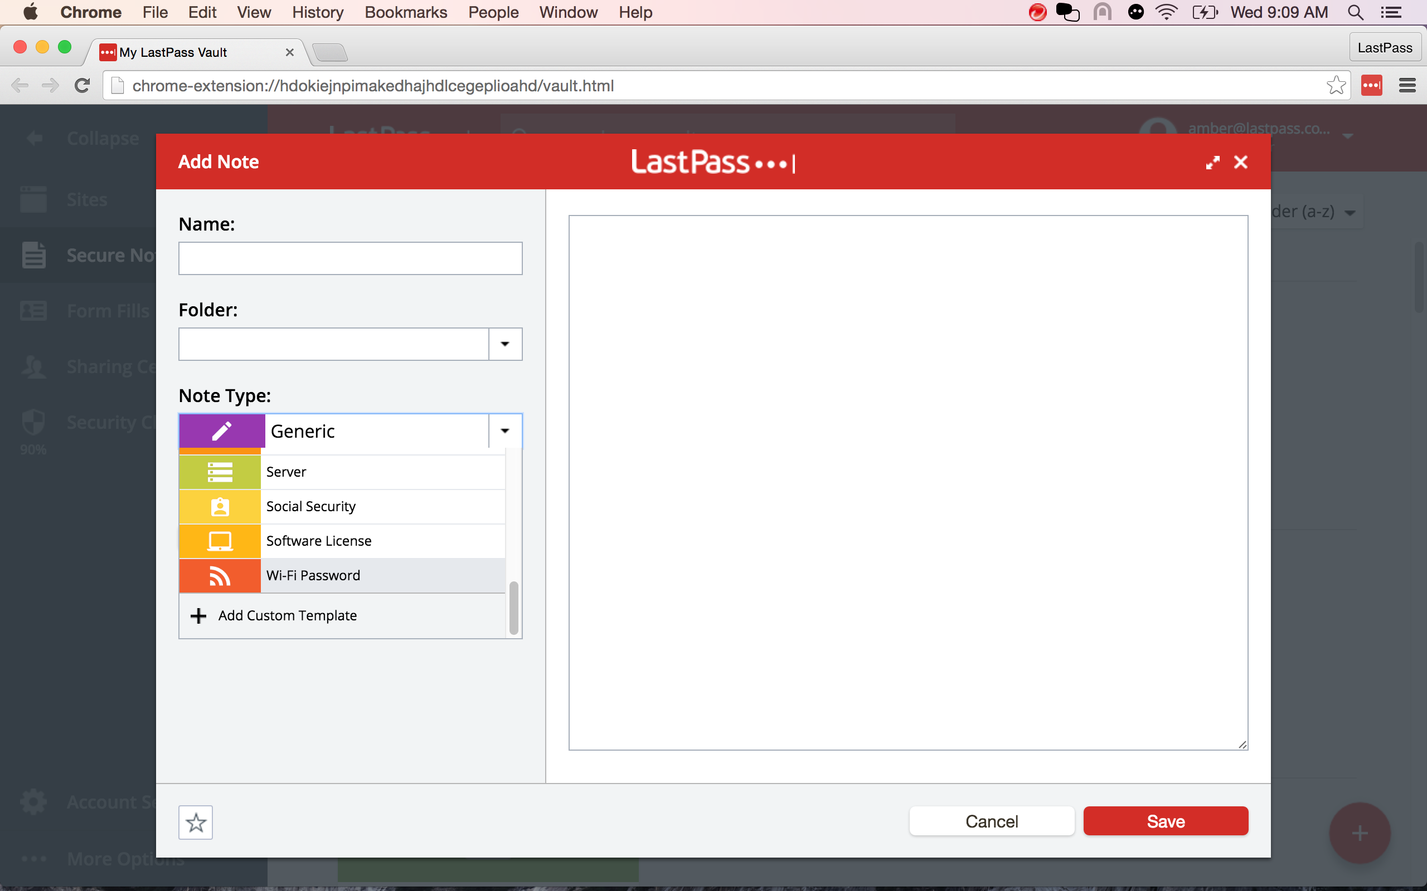This screenshot has width=1427, height=891.
Task: Click the favorite star icon at bottom left
Action: [x=195, y=821]
